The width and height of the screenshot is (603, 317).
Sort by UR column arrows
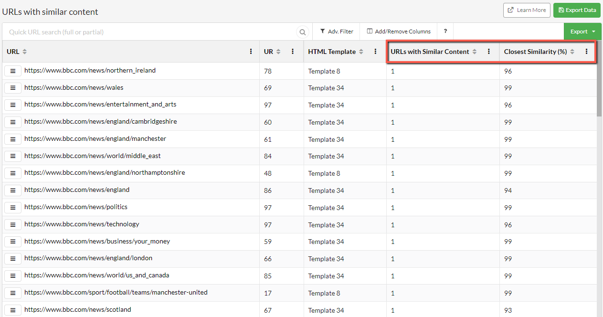pyautogui.click(x=278, y=52)
